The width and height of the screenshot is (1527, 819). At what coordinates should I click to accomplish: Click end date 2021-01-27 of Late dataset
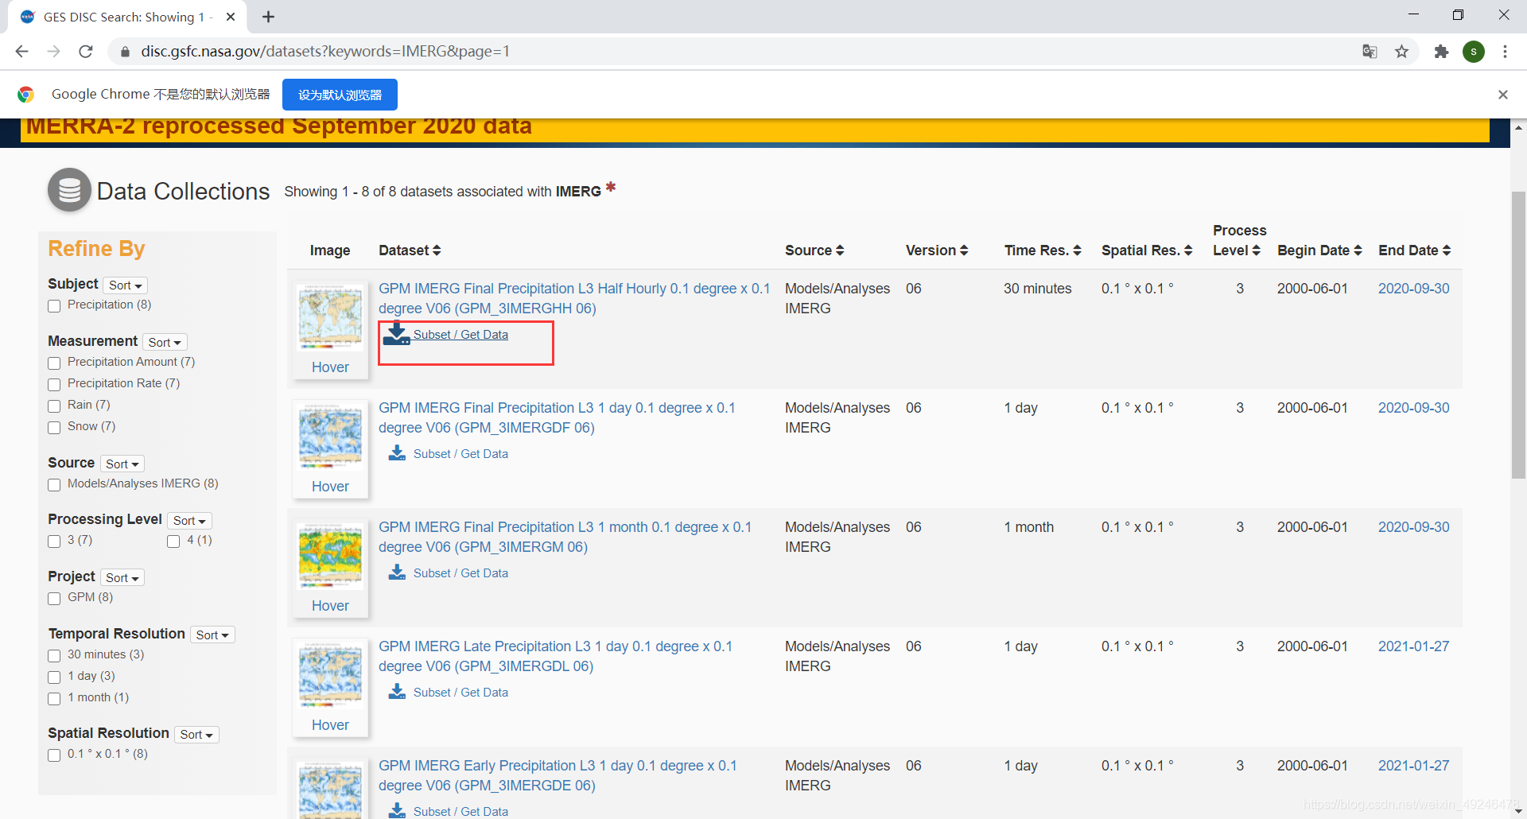tap(1413, 646)
